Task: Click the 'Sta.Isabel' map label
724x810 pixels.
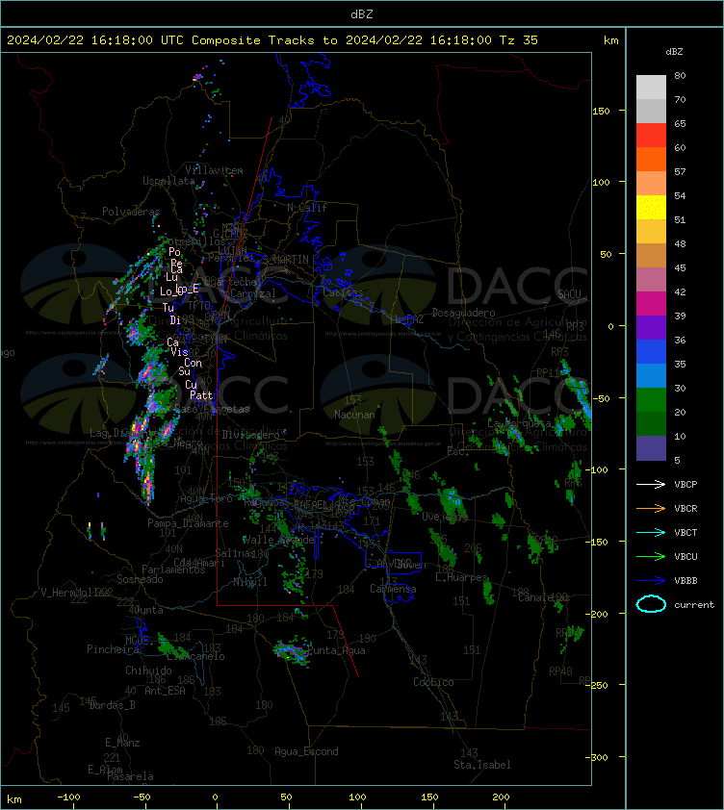Action: tap(482, 765)
